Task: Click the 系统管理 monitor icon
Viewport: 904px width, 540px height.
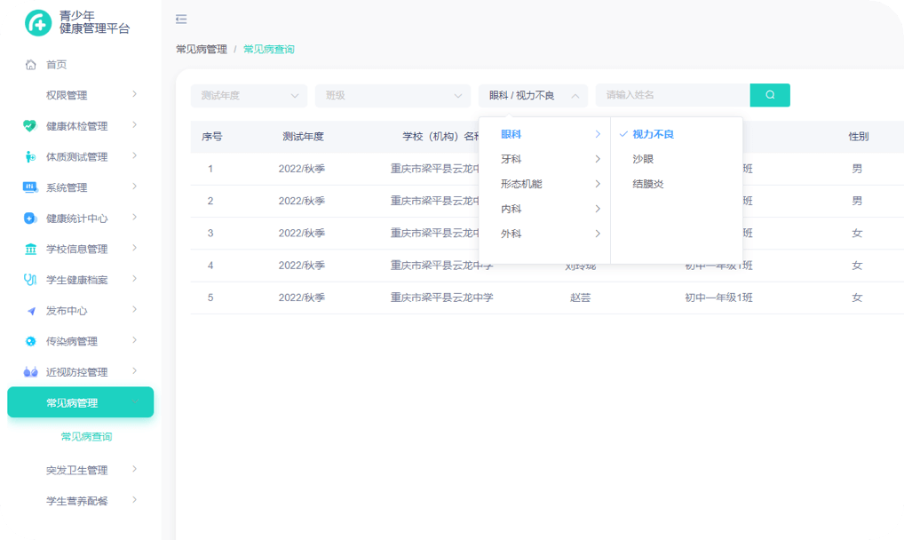Action: tap(30, 187)
